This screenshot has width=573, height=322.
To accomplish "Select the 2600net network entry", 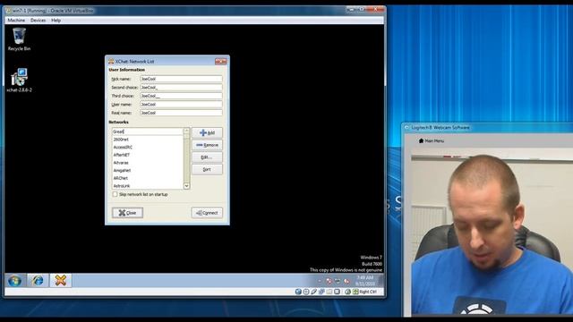I will 147,140.
